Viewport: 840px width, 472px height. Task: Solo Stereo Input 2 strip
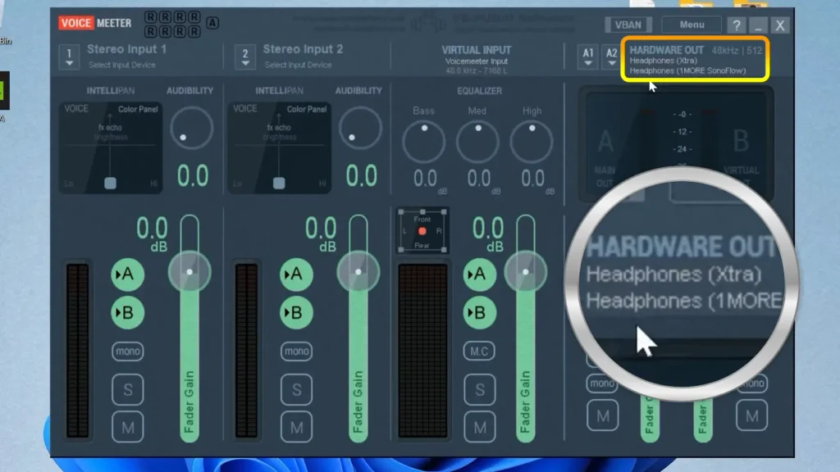click(x=296, y=389)
